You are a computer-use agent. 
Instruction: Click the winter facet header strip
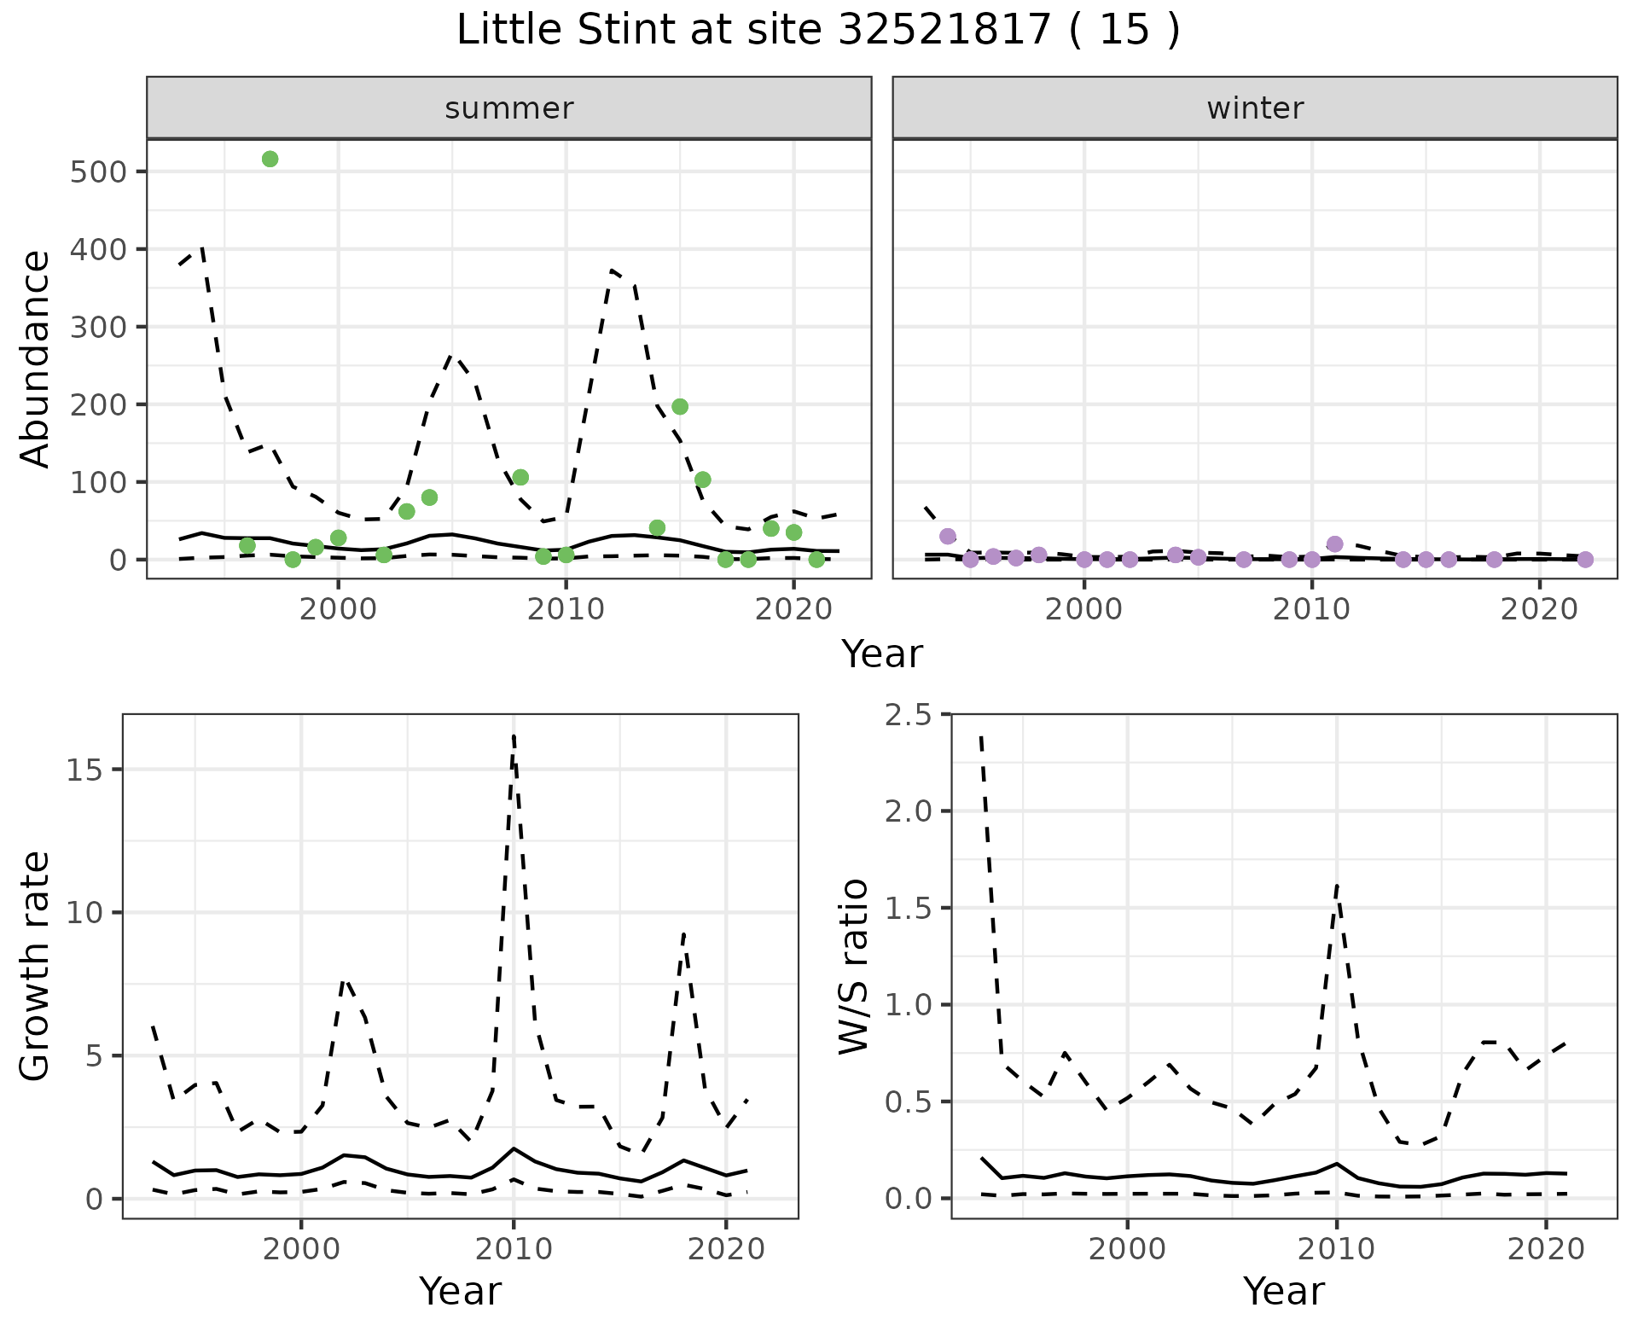(x=1254, y=108)
